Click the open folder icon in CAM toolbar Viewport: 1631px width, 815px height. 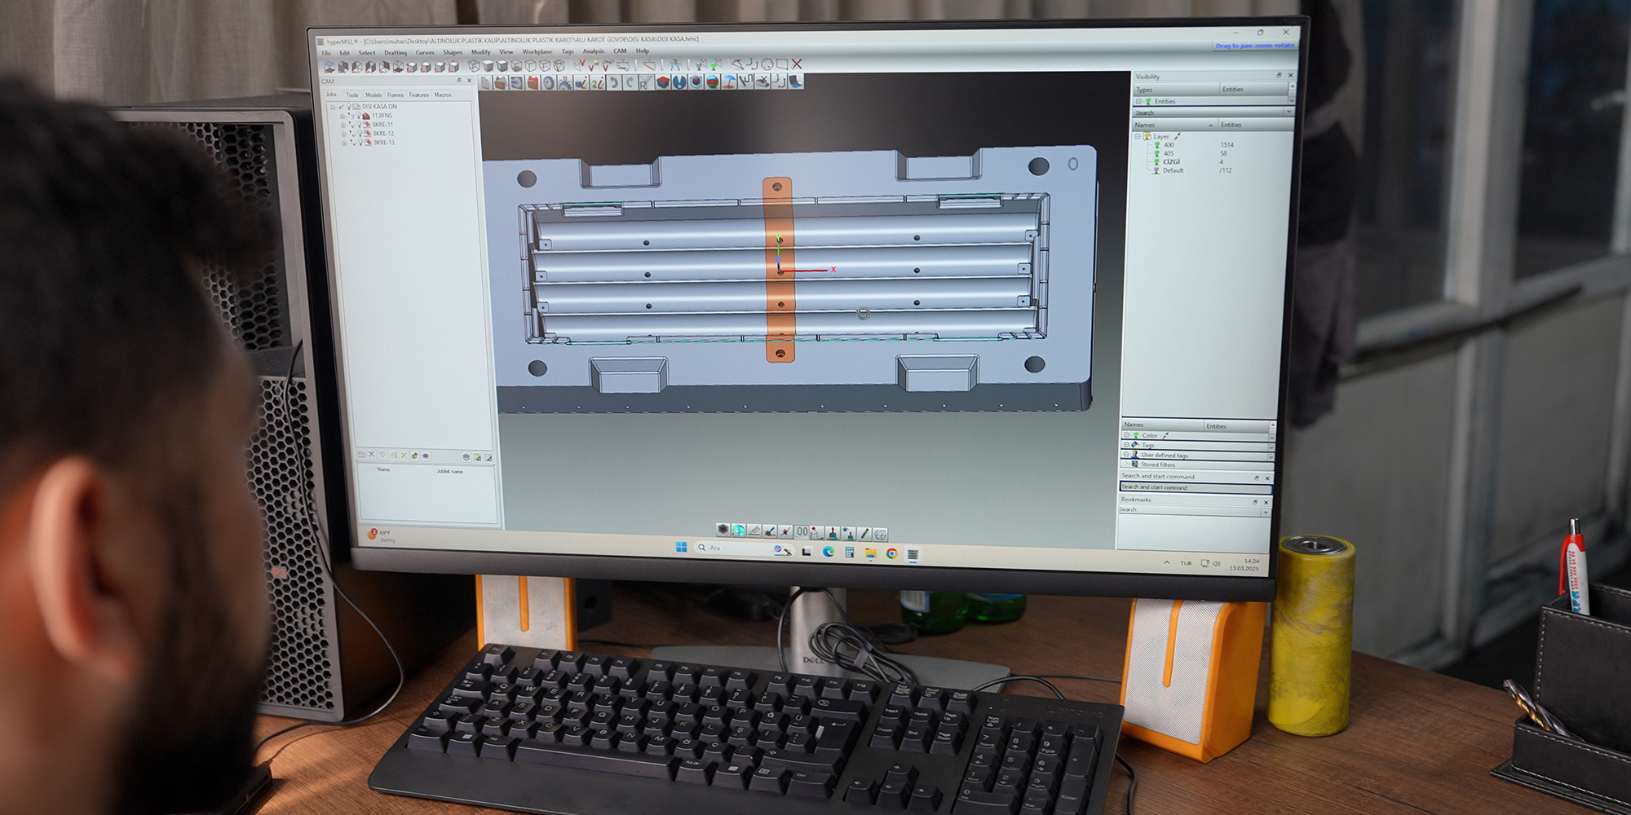pos(501,82)
